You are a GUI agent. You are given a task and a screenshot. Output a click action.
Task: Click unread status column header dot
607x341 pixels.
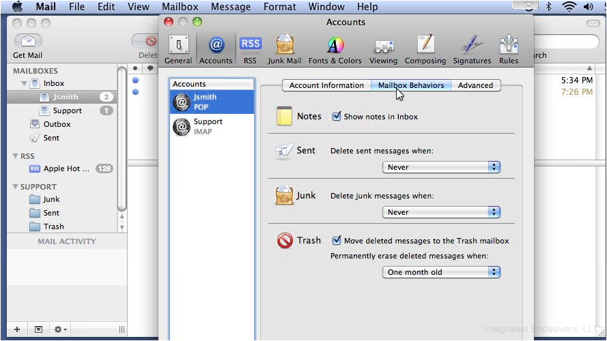click(x=135, y=68)
